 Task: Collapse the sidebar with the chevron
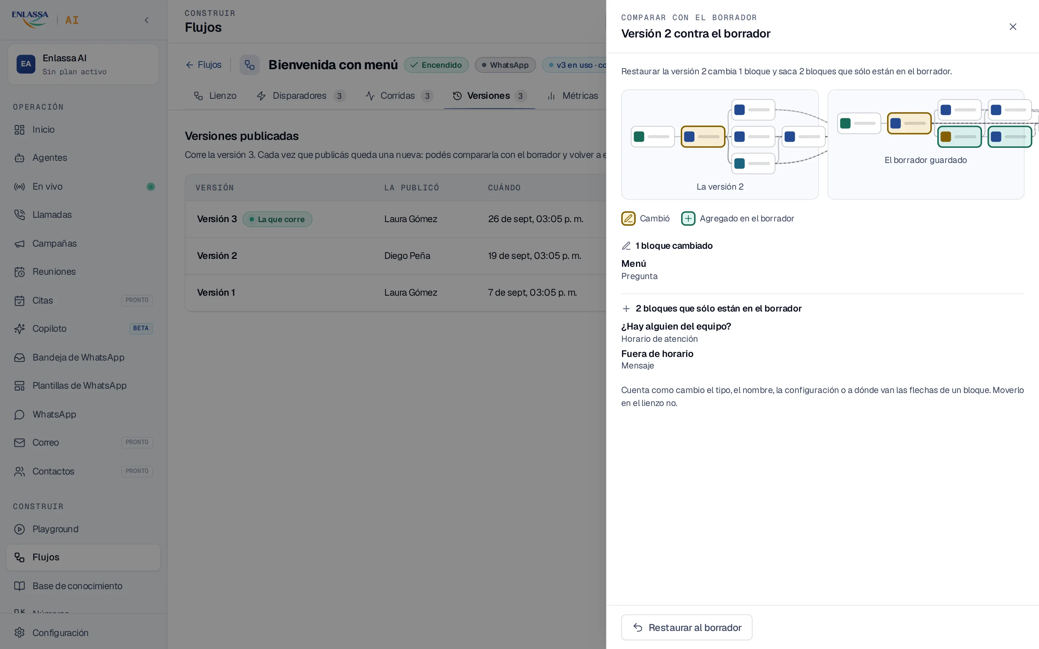coord(146,20)
